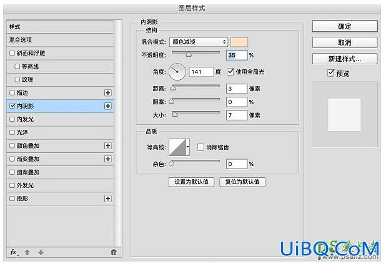Open the fx effects menu icon
This screenshot has width=386, height=264.
click(14, 252)
